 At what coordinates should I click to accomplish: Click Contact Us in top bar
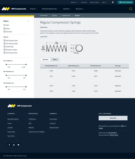(84, 2)
